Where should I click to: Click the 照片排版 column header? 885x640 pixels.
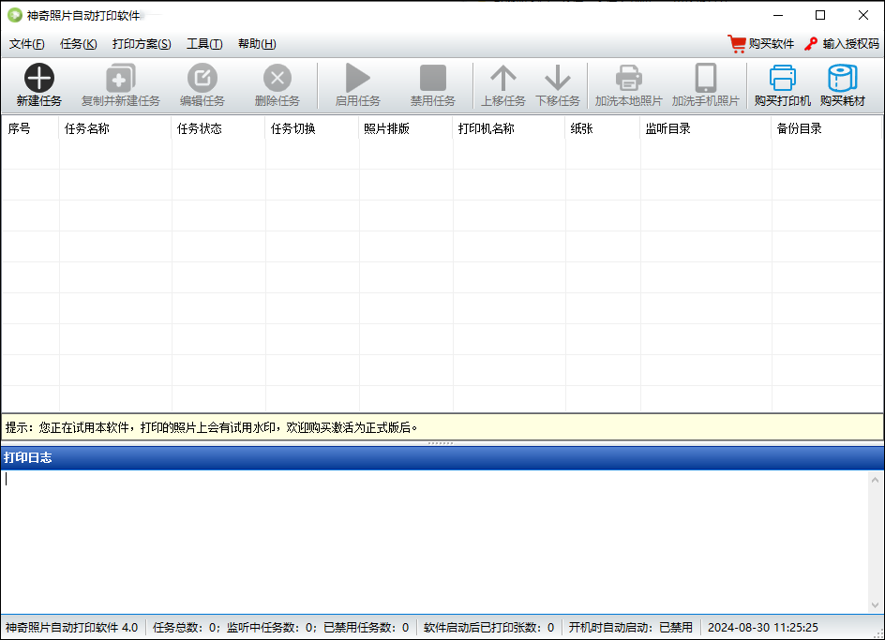[x=406, y=128]
